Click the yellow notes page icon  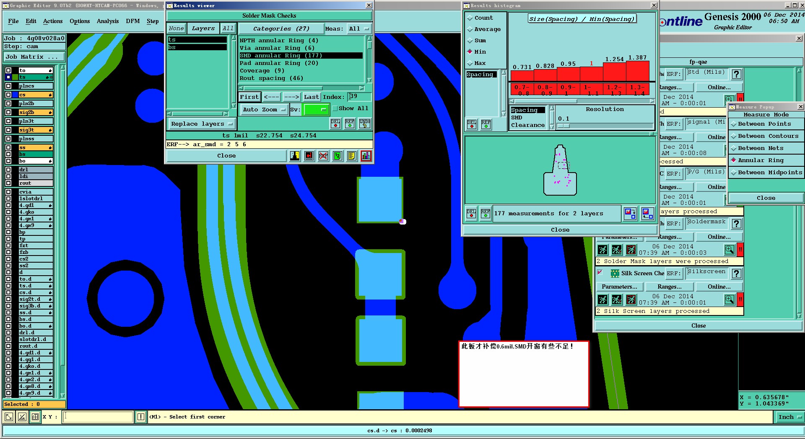pyautogui.click(x=351, y=156)
